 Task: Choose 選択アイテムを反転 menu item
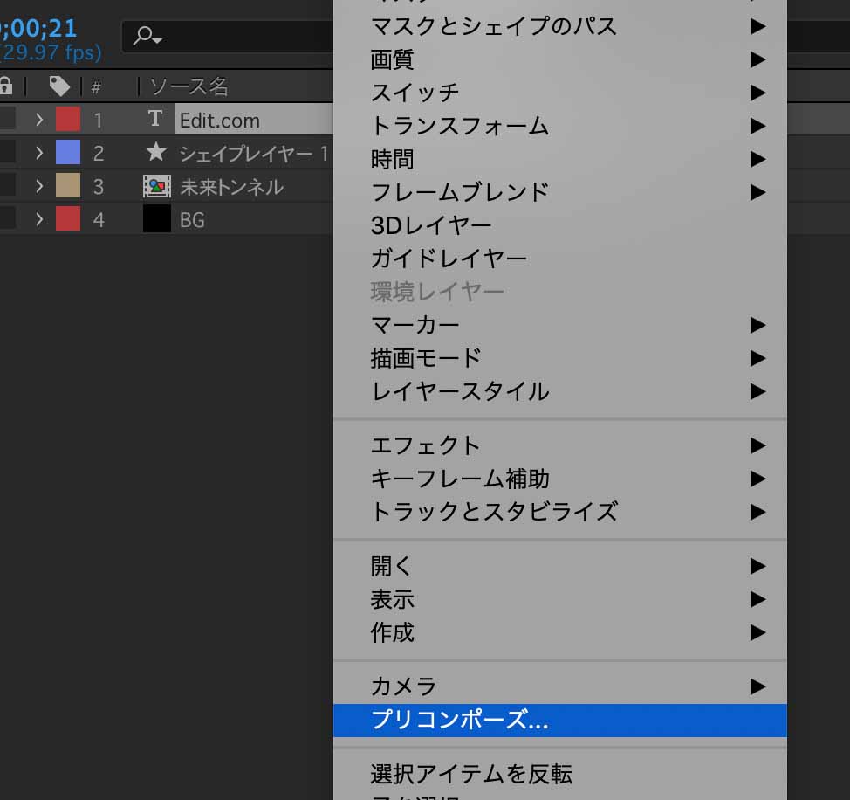(x=560, y=774)
